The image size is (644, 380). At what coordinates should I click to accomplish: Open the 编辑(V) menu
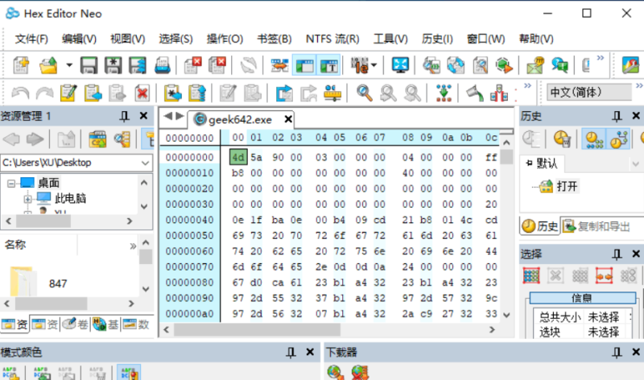point(79,39)
